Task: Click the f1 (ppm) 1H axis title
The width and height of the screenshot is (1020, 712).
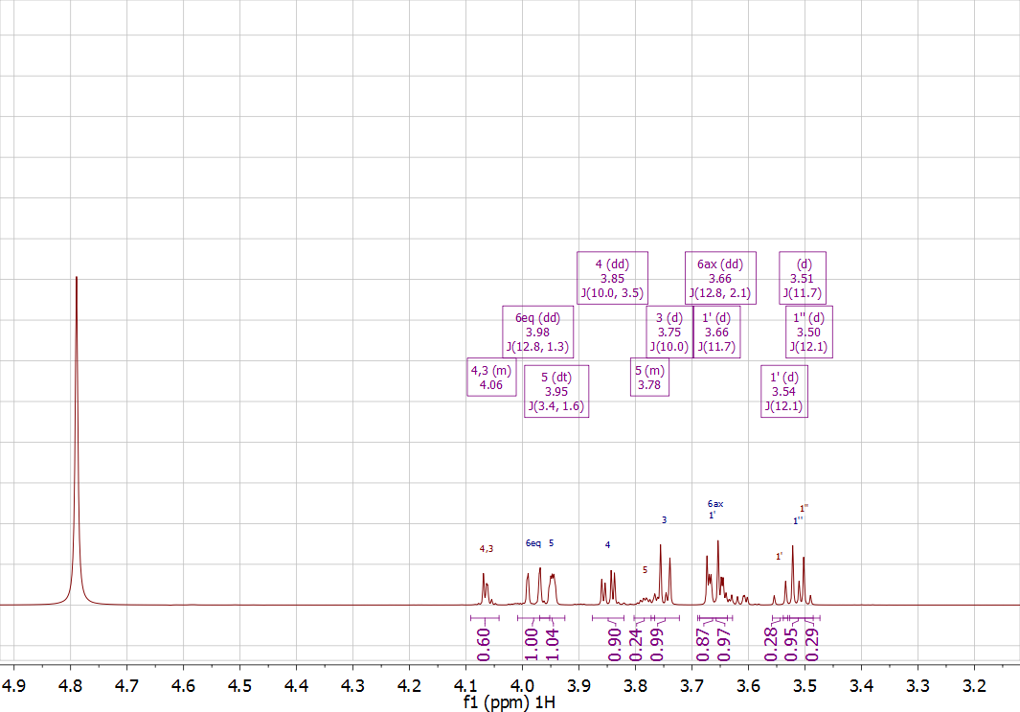Action: (x=509, y=702)
